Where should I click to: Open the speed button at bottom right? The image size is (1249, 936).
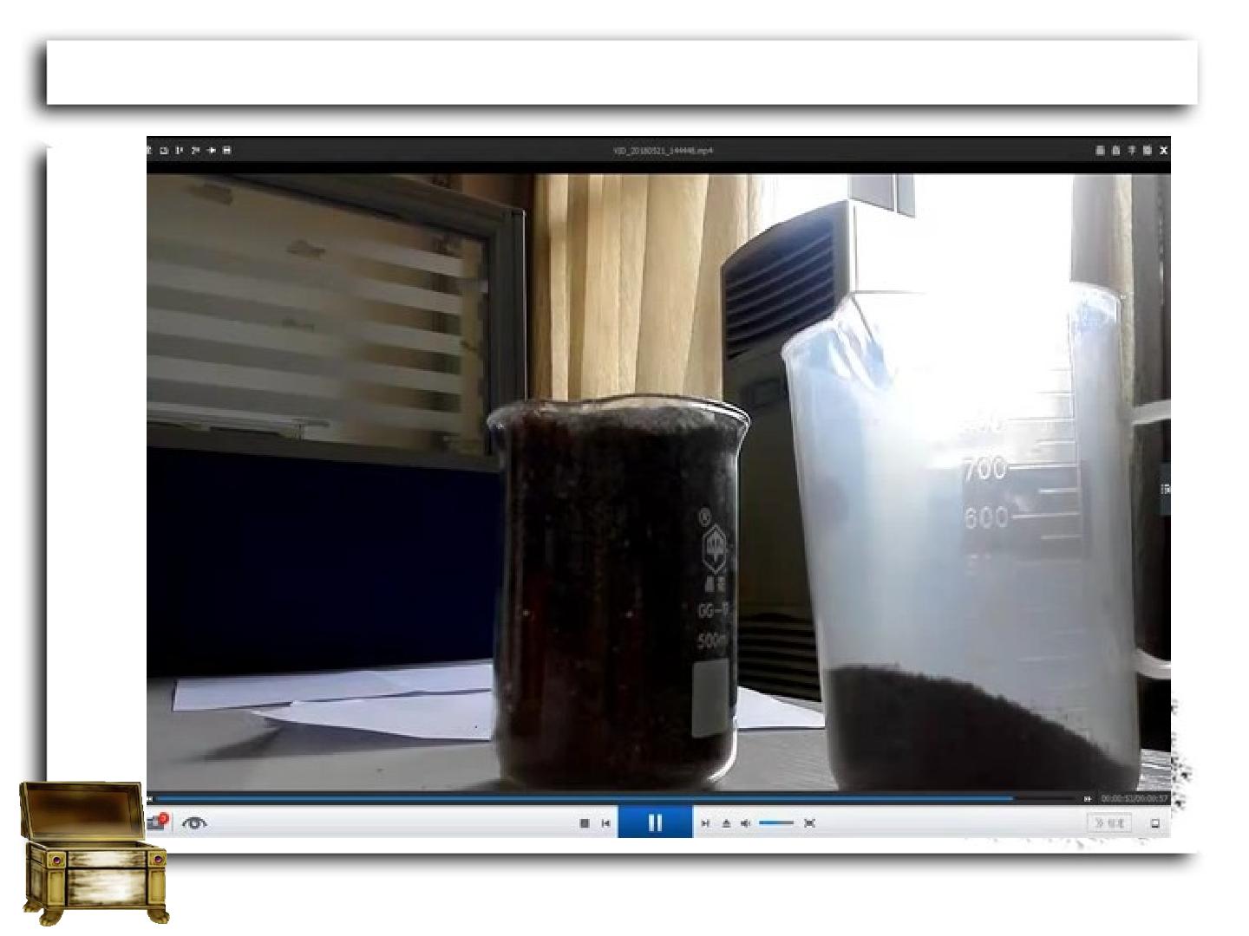tap(1109, 822)
